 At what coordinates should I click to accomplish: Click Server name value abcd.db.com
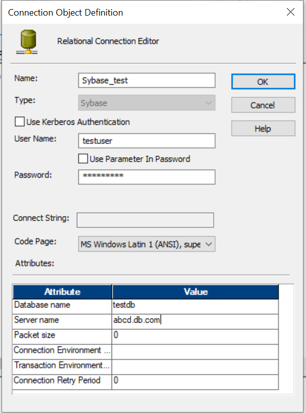pyautogui.click(x=195, y=321)
